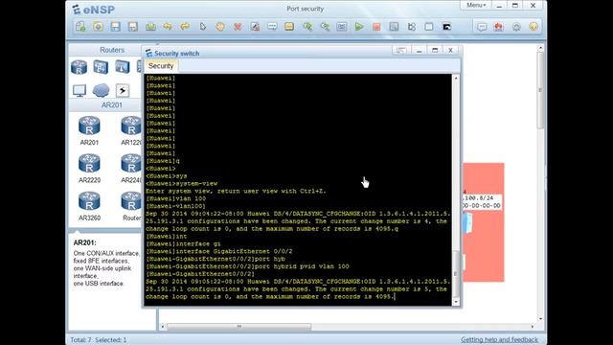Create a new topology from toolbar
The image size is (613, 345).
[x=80, y=27]
